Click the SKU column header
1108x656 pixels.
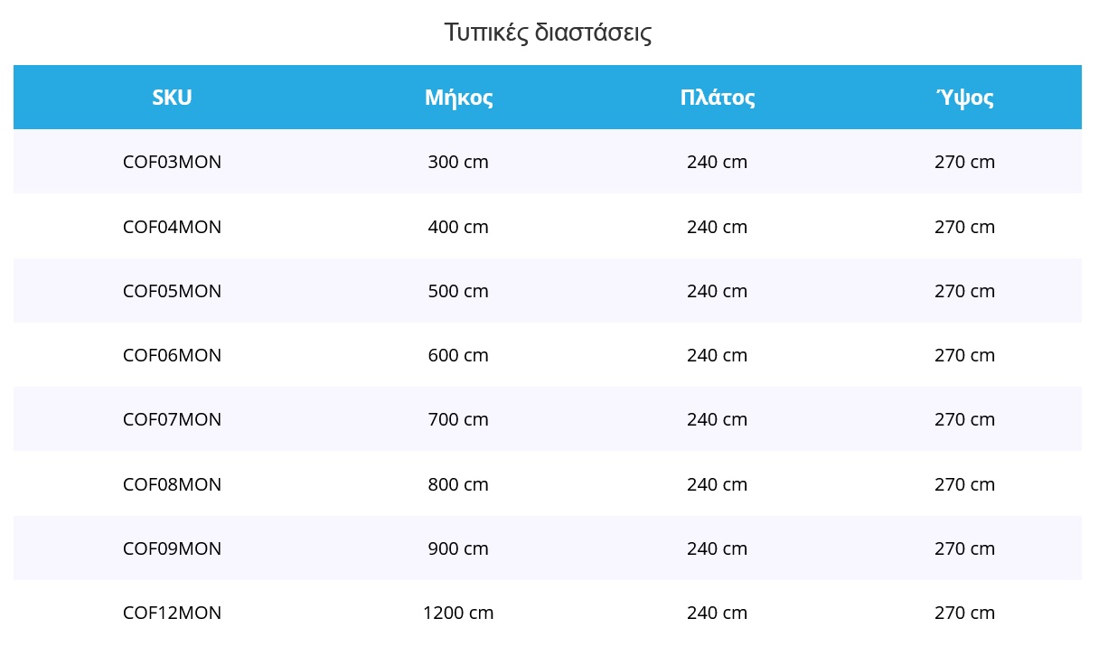point(172,98)
